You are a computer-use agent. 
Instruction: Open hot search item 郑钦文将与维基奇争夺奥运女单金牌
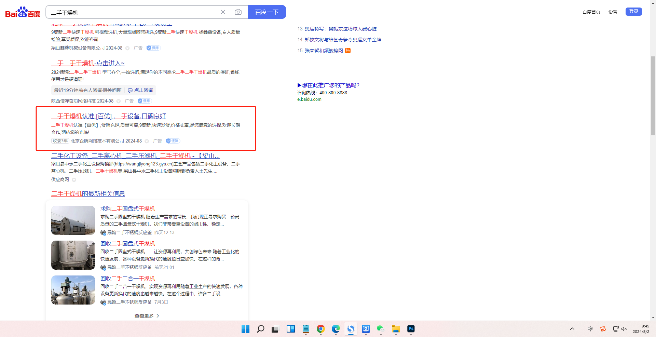coord(343,40)
